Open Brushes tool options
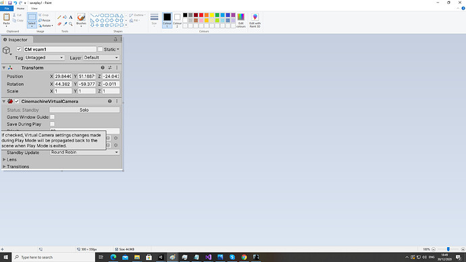This screenshot has height=262, width=466. coord(81,20)
